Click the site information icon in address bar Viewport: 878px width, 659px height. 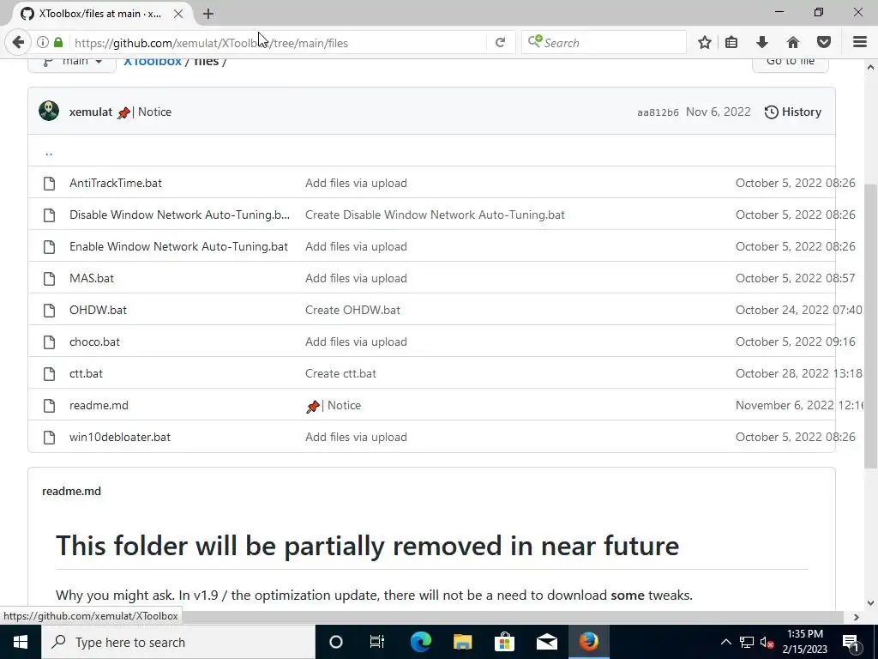(43, 42)
